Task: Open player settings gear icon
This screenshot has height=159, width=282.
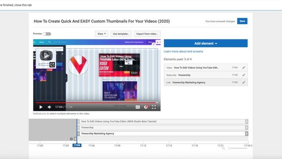Action: click(x=146, y=107)
